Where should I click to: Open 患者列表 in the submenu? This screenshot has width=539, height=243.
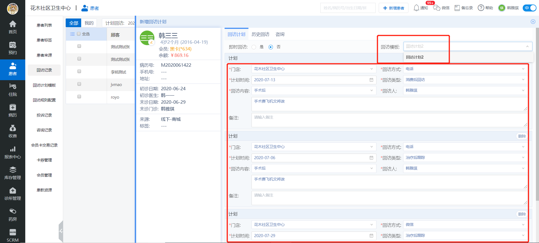(44, 25)
